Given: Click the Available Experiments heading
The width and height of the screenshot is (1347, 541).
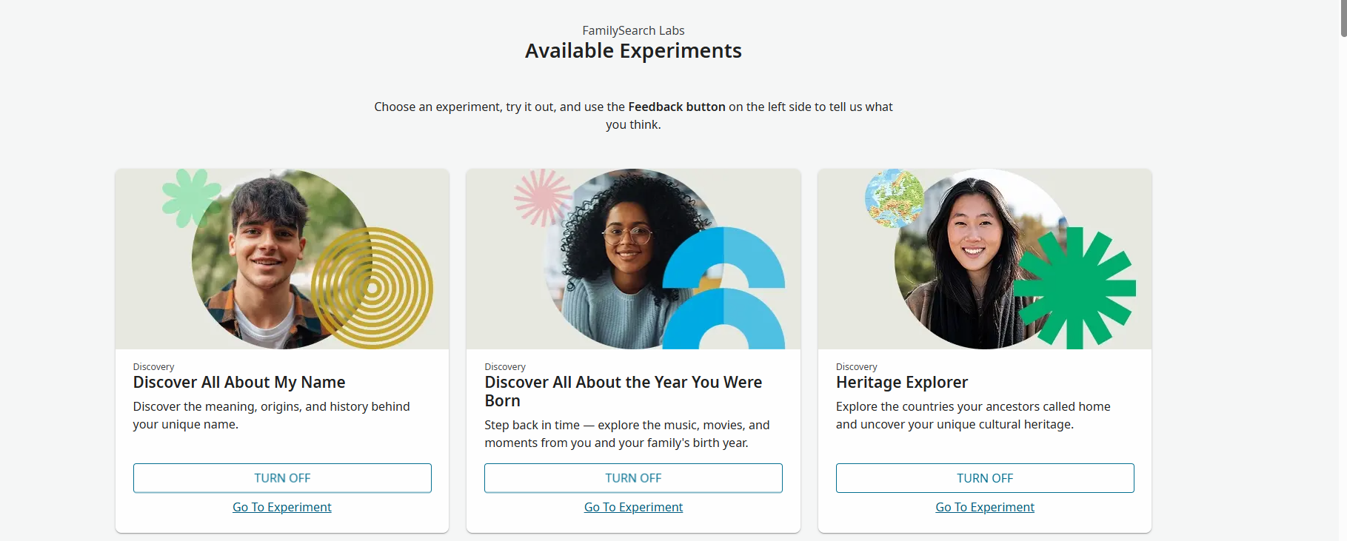Looking at the screenshot, I should [x=633, y=50].
